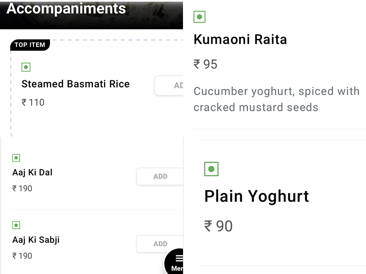Click veg icon above Steamed Basmati Rice

coord(26,67)
